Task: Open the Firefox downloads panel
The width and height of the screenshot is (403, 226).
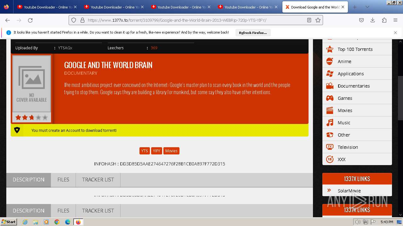Action: click(373, 20)
